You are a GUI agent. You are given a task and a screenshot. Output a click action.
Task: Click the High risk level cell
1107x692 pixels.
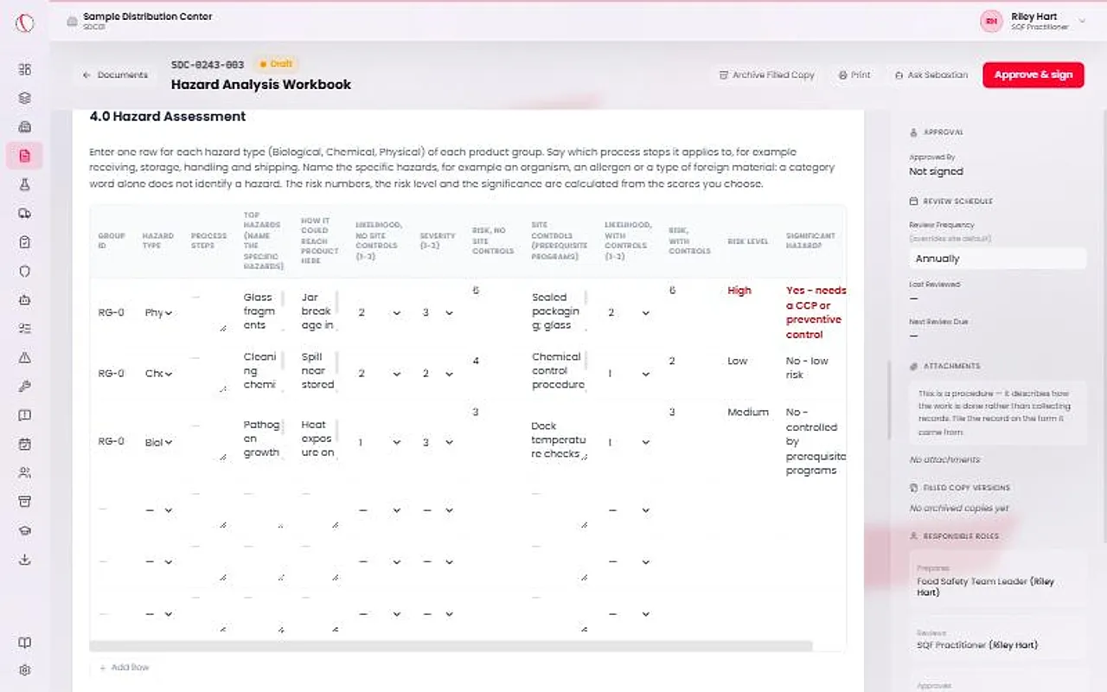[x=739, y=291]
